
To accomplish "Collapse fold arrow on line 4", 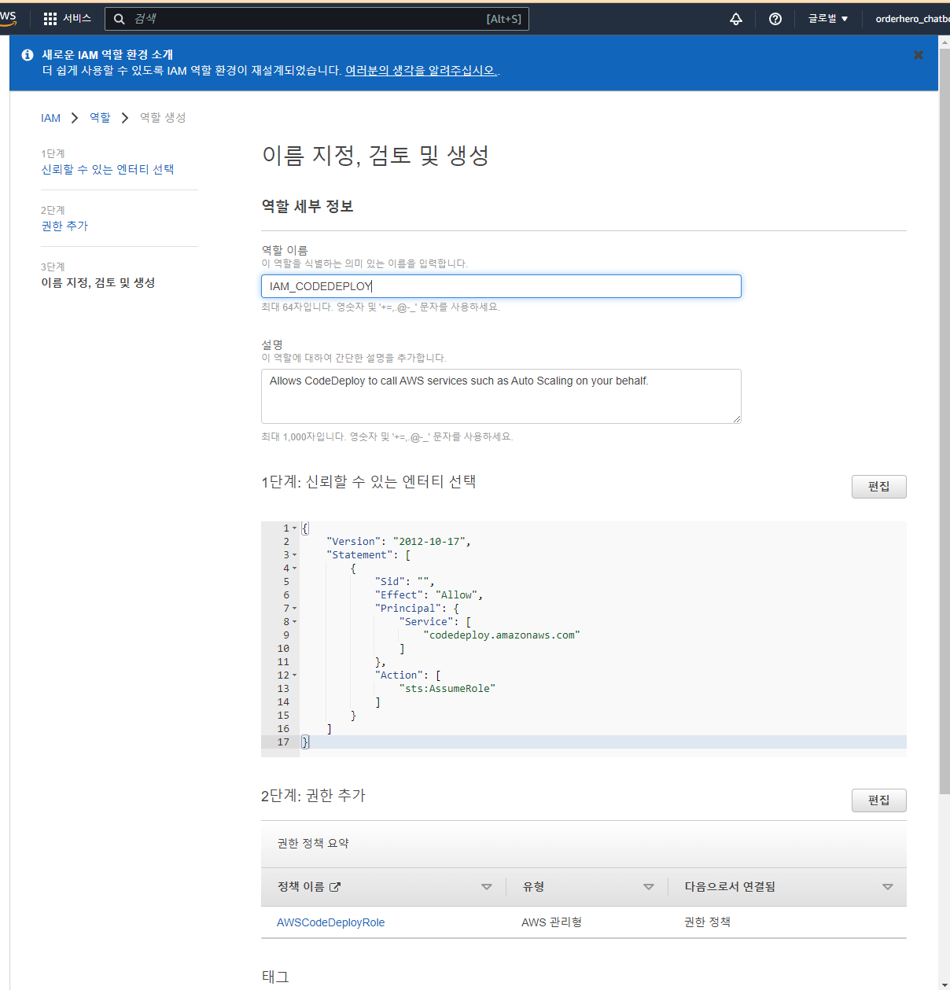I will click(x=295, y=569).
